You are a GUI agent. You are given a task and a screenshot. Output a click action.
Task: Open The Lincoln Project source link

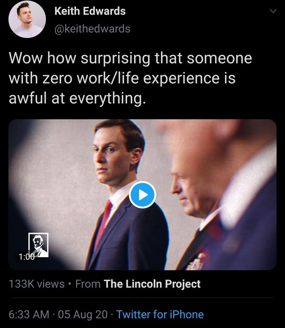tap(151, 284)
